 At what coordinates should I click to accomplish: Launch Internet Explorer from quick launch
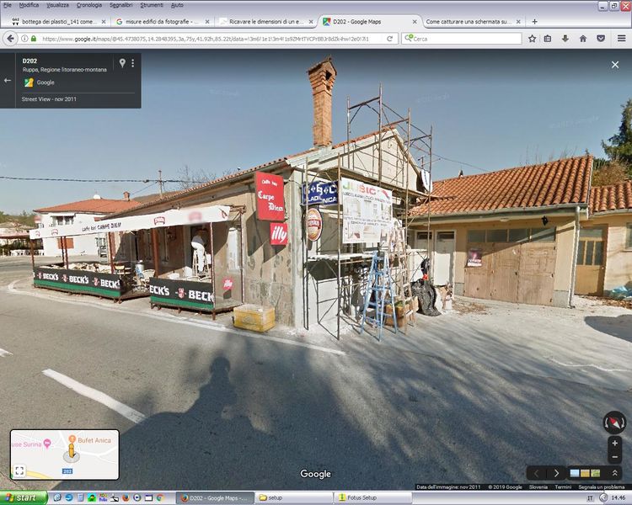pyautogui.click(x=56, y=498)
